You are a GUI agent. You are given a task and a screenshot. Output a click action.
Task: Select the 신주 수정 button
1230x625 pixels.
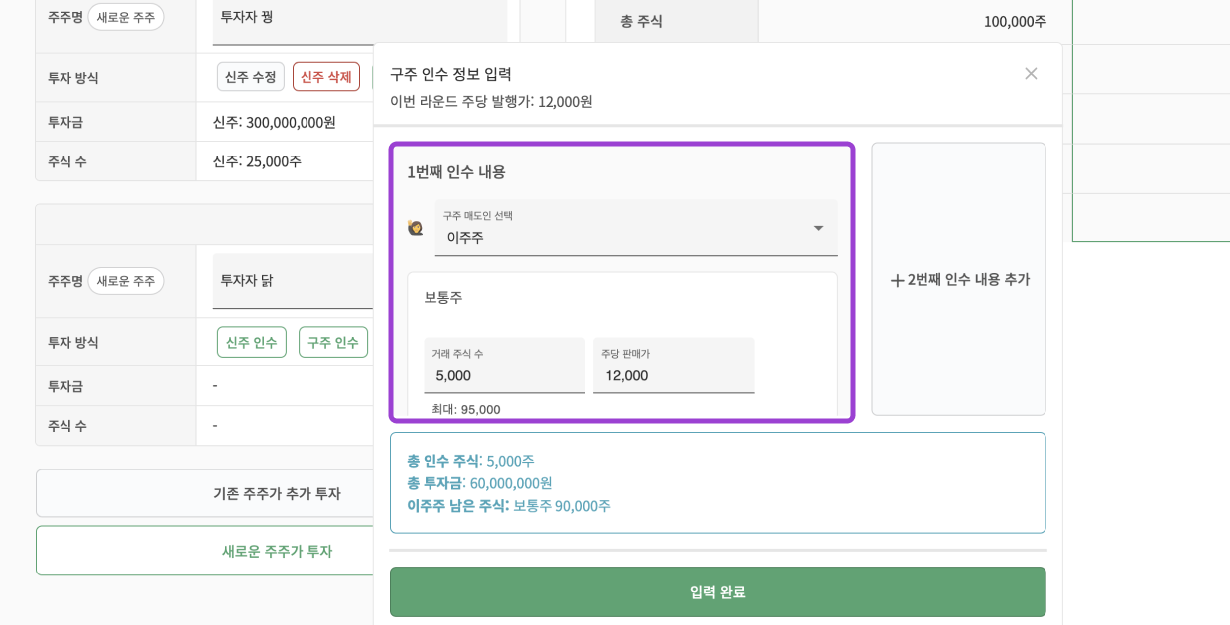point(250,76)
